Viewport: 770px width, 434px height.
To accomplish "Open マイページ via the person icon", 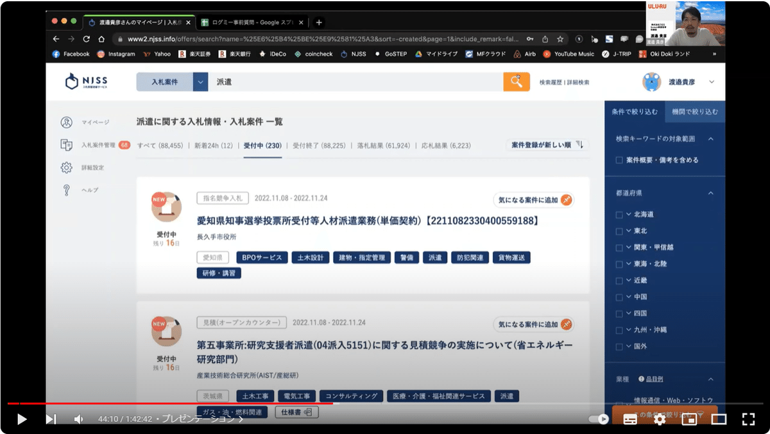I will coord(65,122).
